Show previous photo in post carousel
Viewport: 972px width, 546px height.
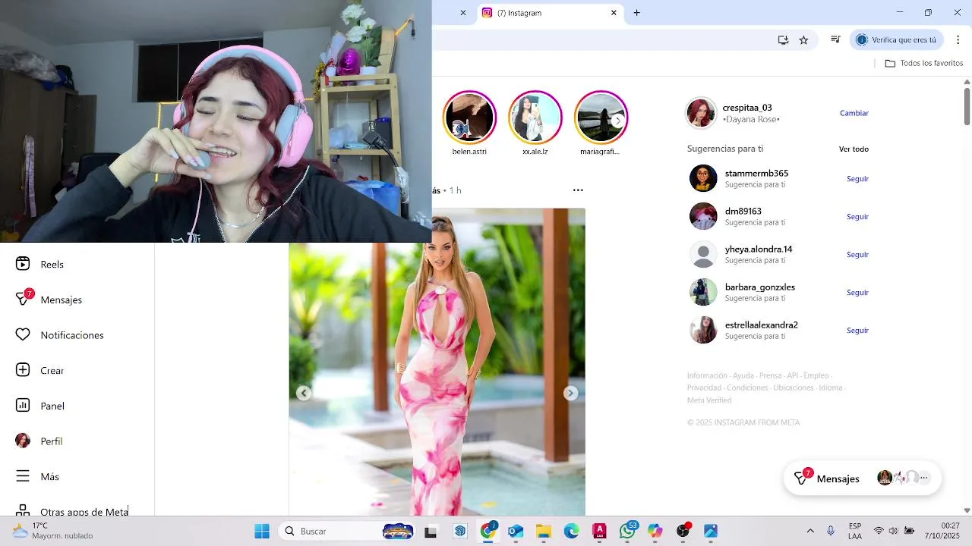[304, 393]
